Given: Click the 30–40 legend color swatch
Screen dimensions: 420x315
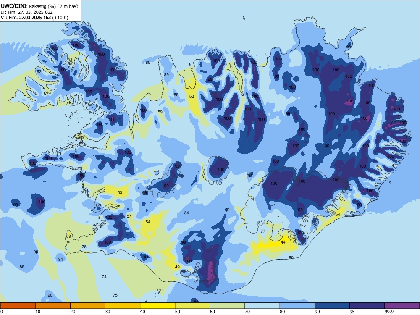Looking at the screenshot, I should 123,306.
